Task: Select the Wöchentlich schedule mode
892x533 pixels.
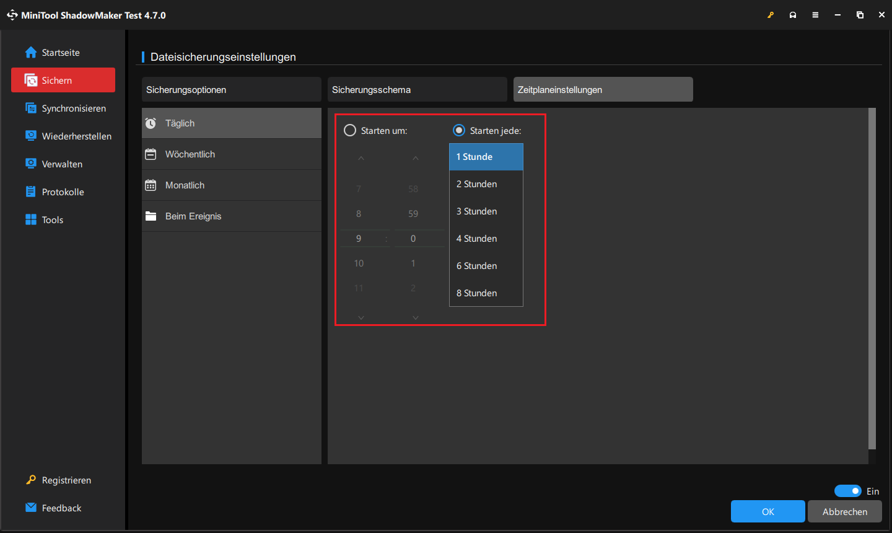Action: point(232,154)
